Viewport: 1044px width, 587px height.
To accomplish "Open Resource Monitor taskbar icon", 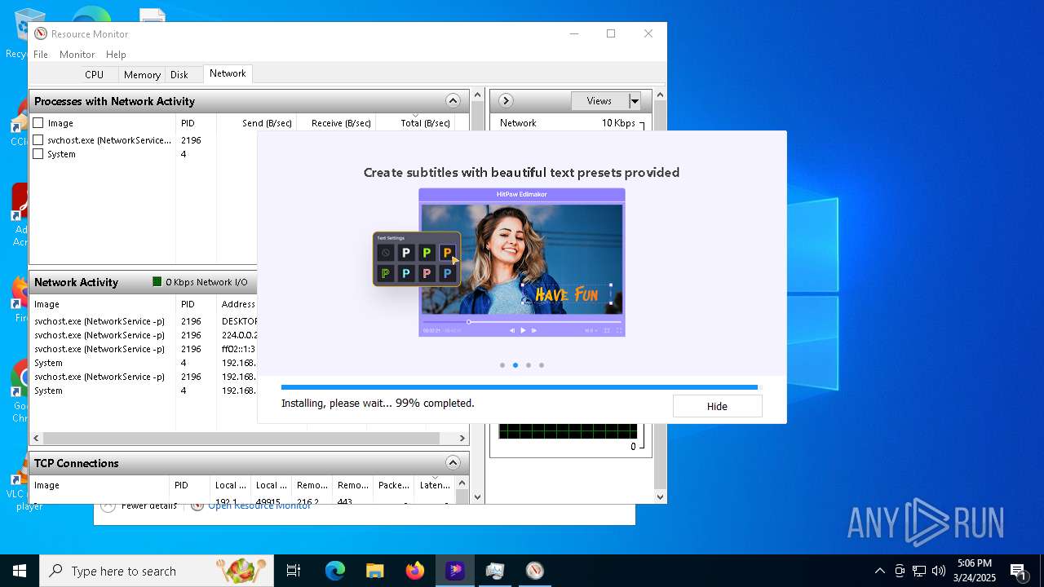I will pyautogui.click(x=534, y=571).
